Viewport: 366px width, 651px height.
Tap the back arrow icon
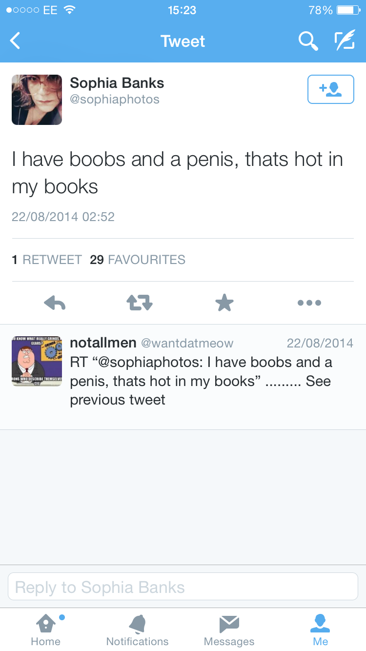pos(16,41)
